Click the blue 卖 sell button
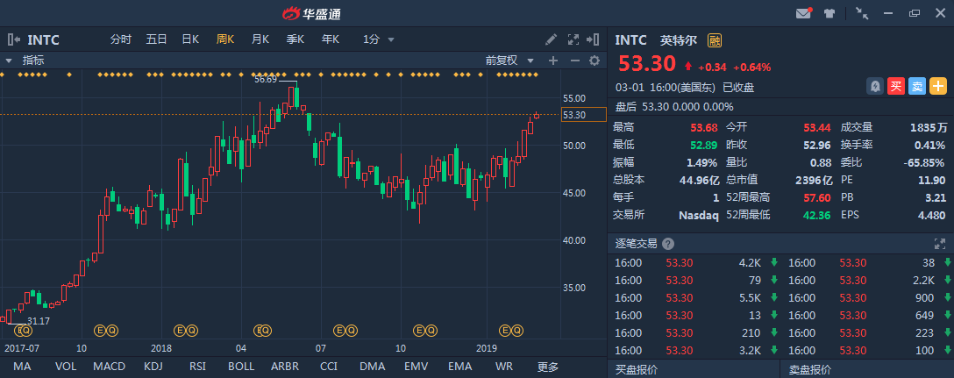Image resolution: width=954 pixels, height=378 pixels. click(916, 86)
